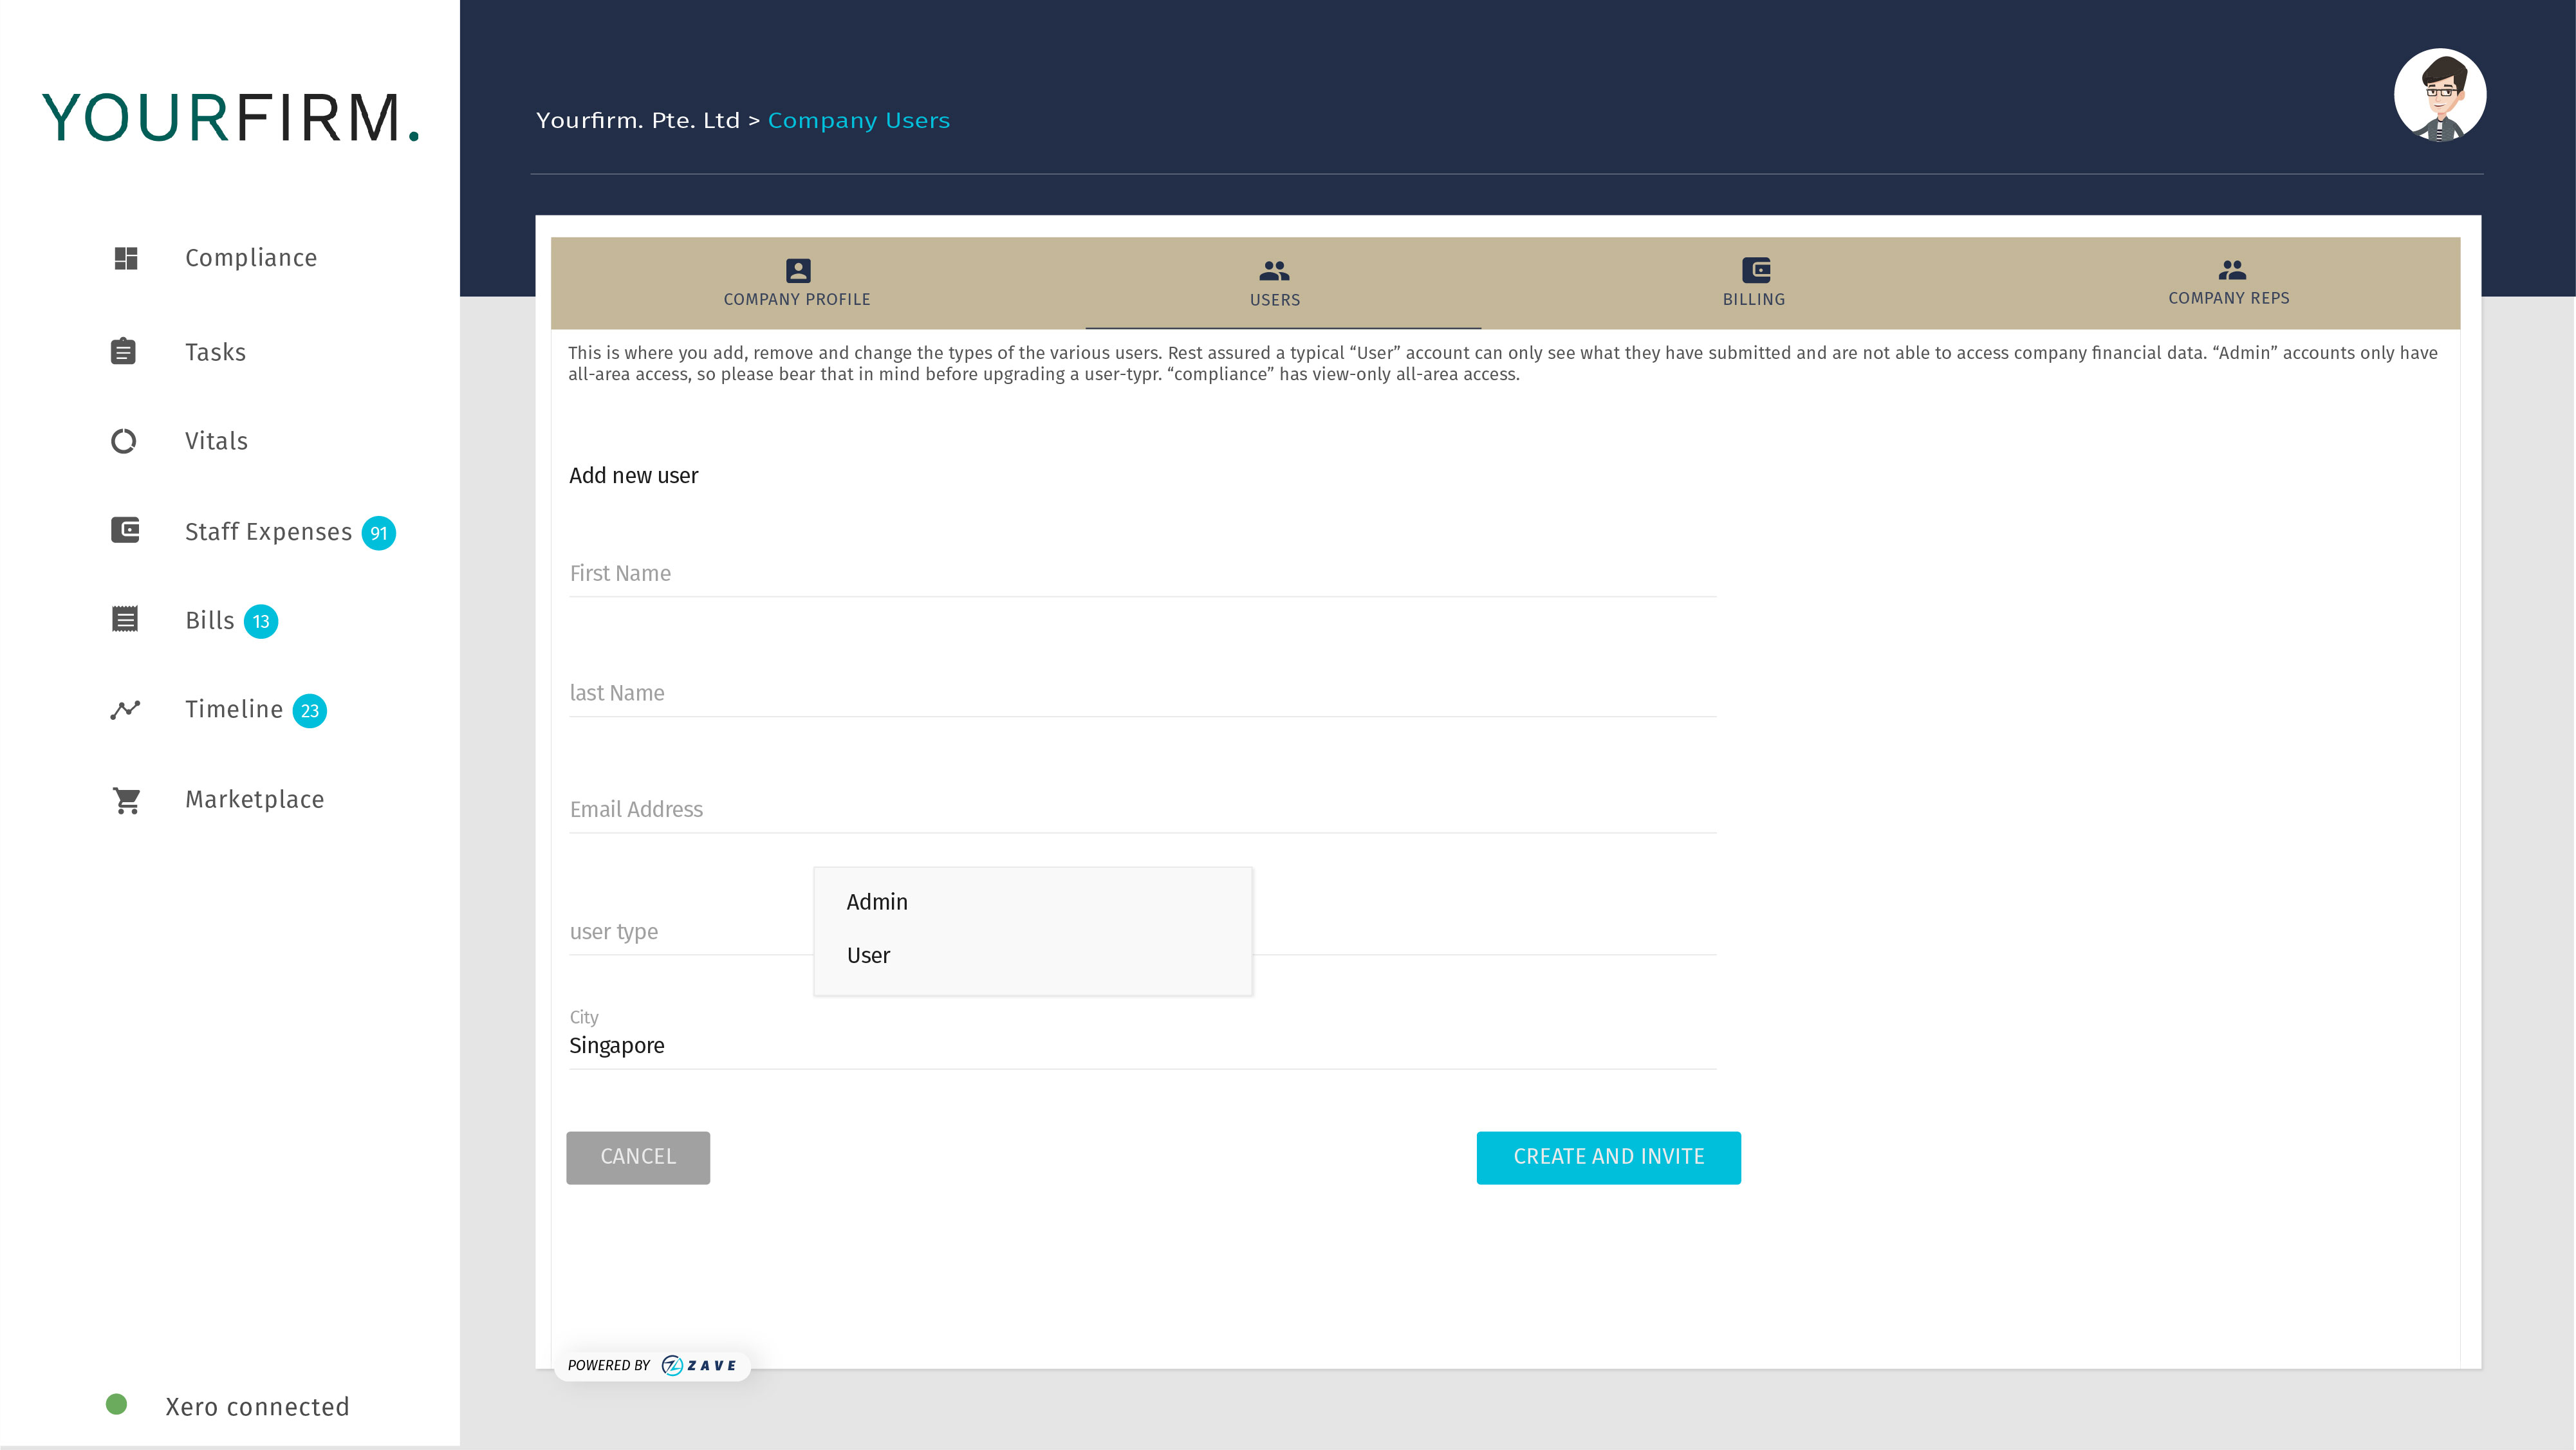This screenshot has width=2576, height=1450.
Task: Click the Staff Expenses 91 badge
Action: click(x=378, y=533)
